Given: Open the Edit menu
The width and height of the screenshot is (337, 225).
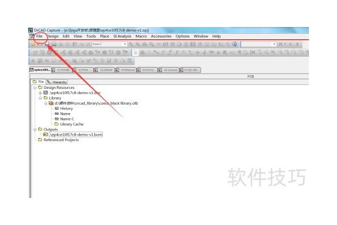Looking at the screenshot, I should click(66, 36).
